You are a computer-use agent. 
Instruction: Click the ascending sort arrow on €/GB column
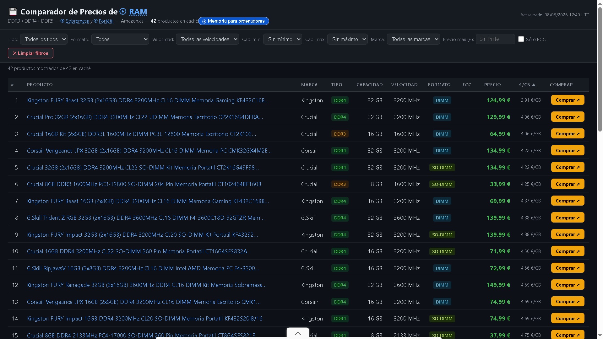point(534,85)
